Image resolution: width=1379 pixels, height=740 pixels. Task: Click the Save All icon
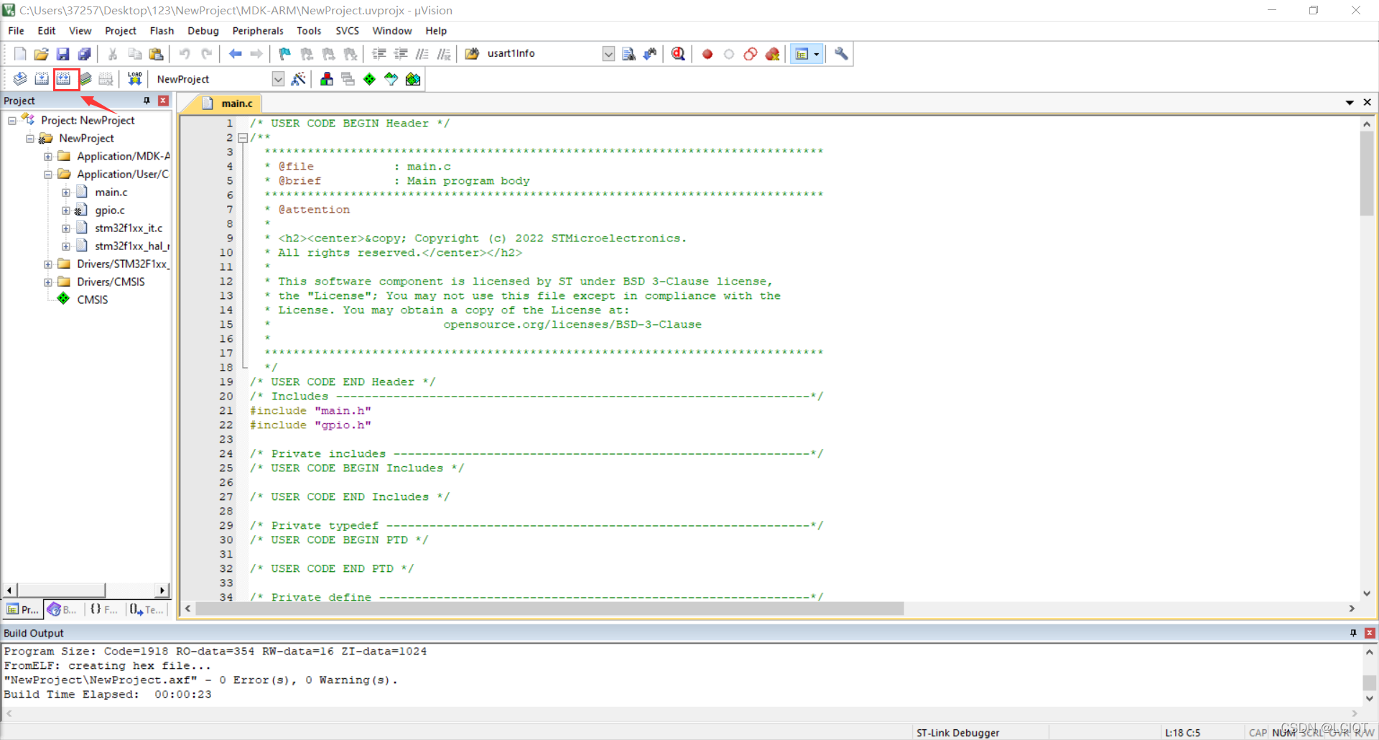pos(85,54)
